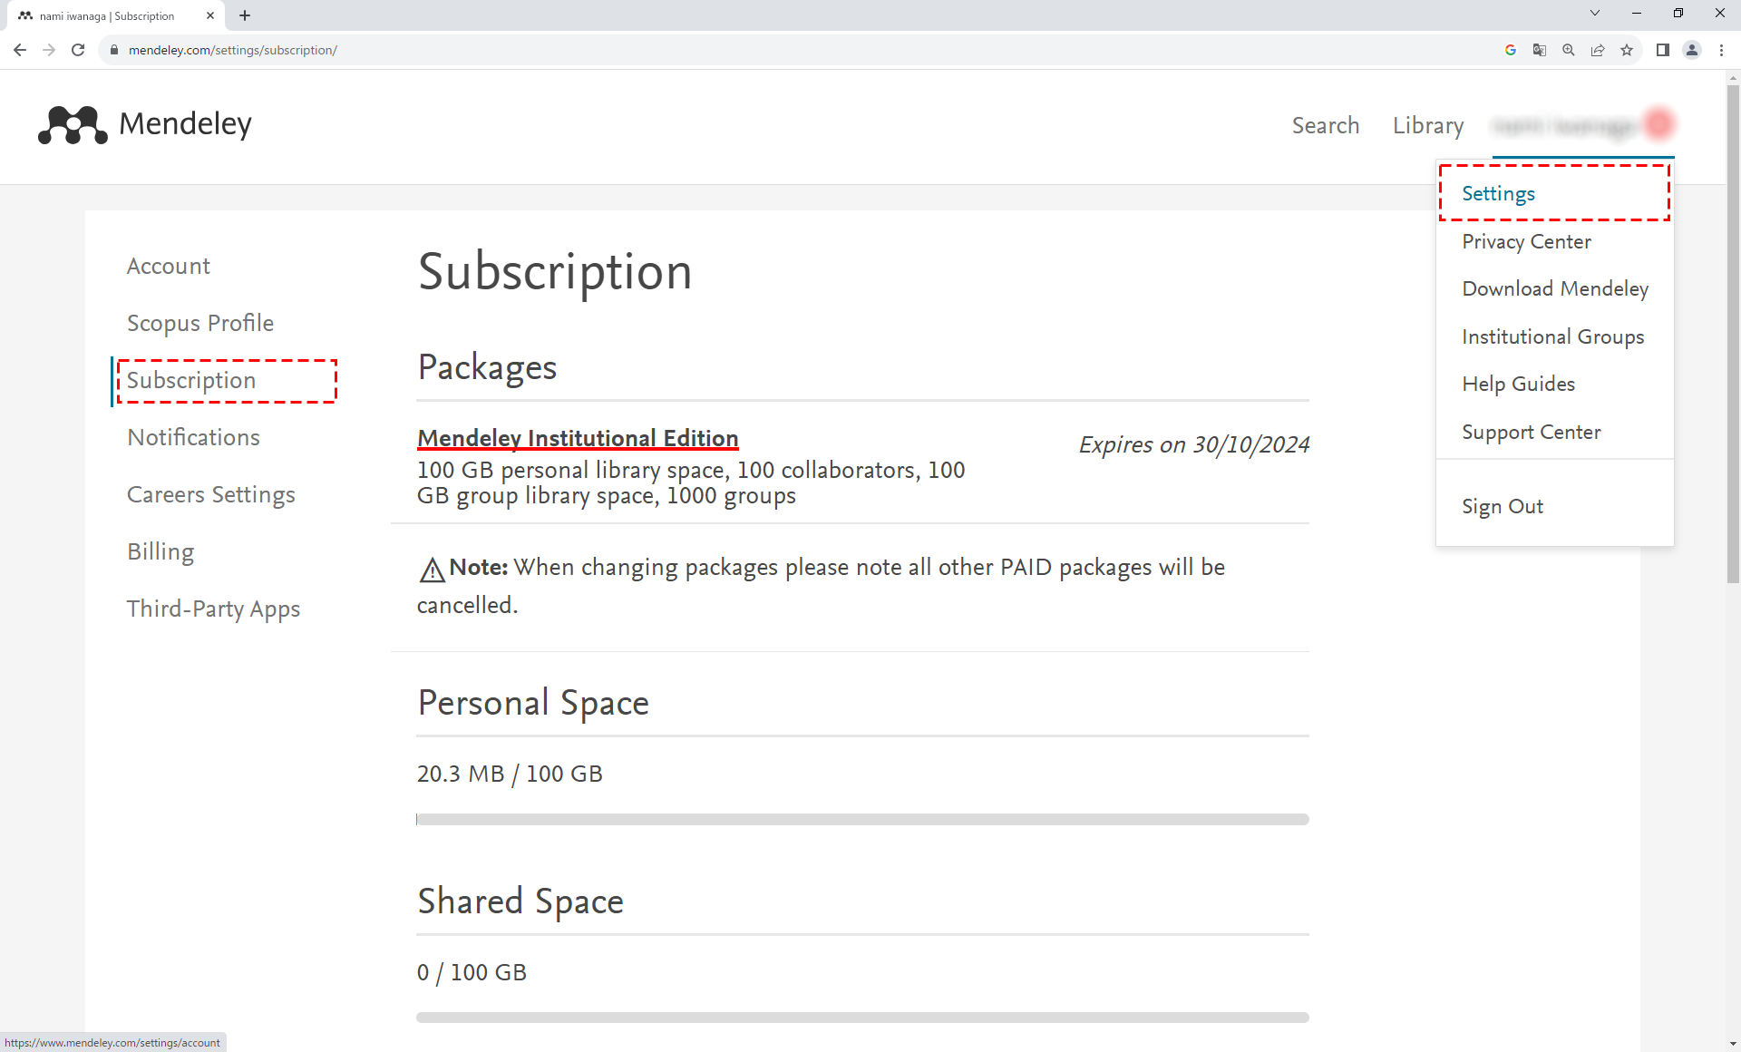This screenshot has width=1741, height=1052.
Task: Go back with the browser back arrow
Action: pyautogui.click(x=20, y=50)
